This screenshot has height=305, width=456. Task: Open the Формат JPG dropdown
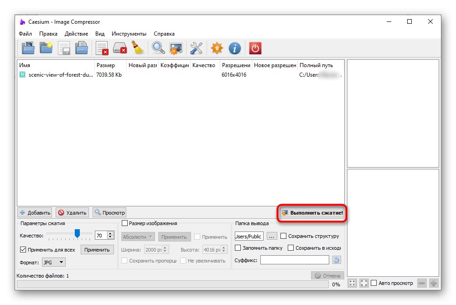tap(54, 262)
